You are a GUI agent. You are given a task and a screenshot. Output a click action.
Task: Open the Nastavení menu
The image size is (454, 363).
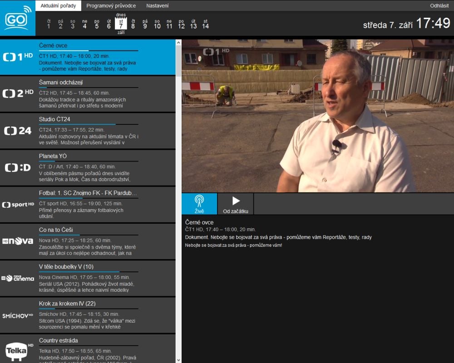[157, 6]
